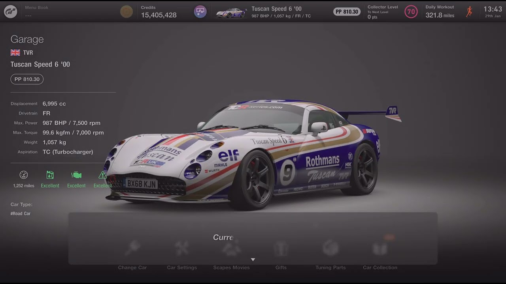
Task: Open the Gran Turismo logo menu
Action: (x=10, y=11)
